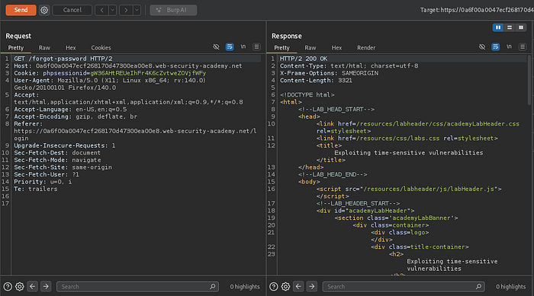Toggle line wrap in Request panel

click(x=230, y=47)
